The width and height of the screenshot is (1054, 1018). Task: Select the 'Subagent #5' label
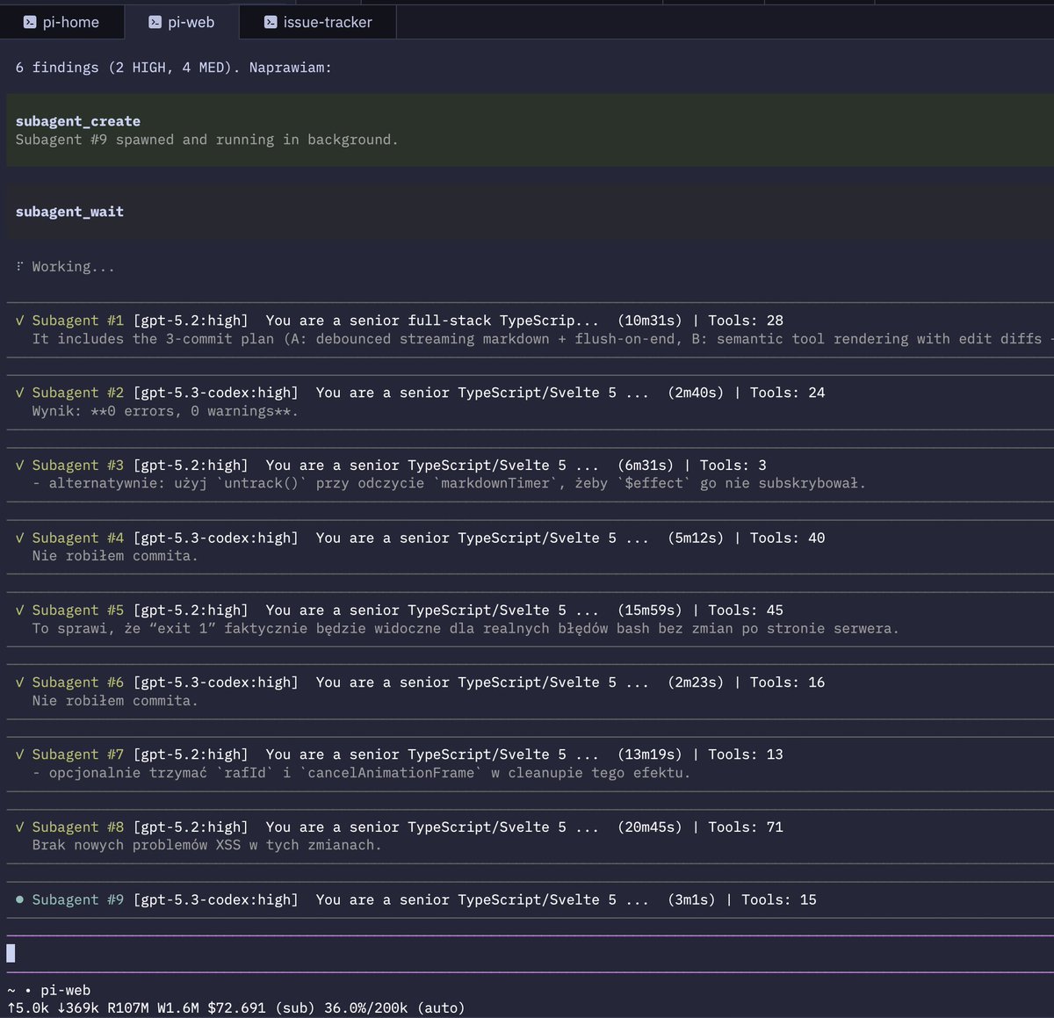tap(78, 610)
